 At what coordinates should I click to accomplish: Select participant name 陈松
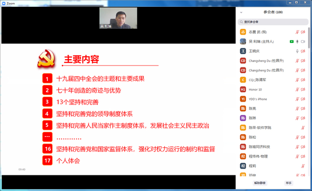pyautogui.click(x=252, y=137)
